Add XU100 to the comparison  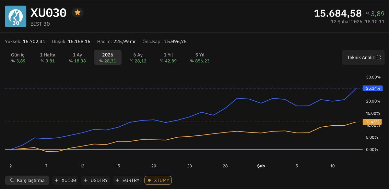click(65, 180)
